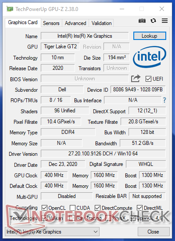Toggle the UEFI checkbox
The image size is (175, 241).
click(148, 79)
